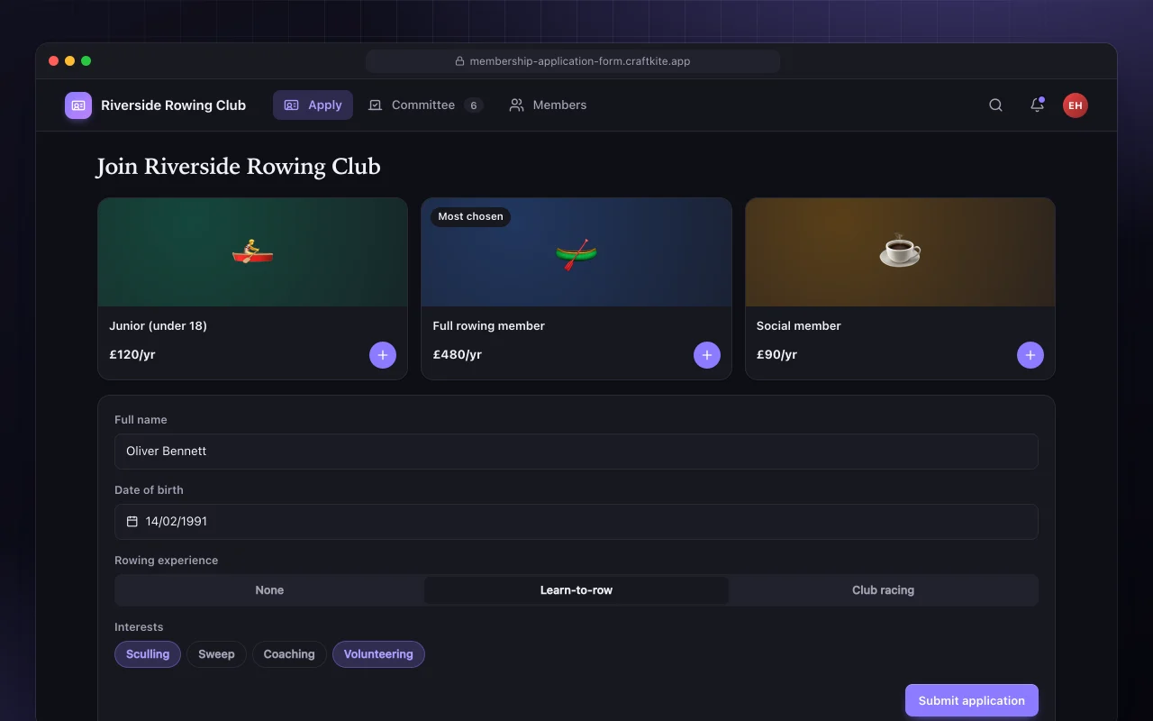
Task: Click the £480/yr price text
Action: pos(458,355)
